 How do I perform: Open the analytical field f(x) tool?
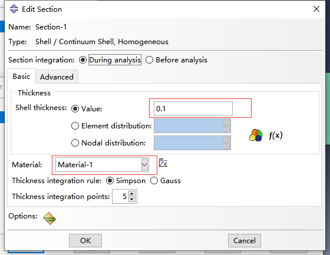coord(276,135)
